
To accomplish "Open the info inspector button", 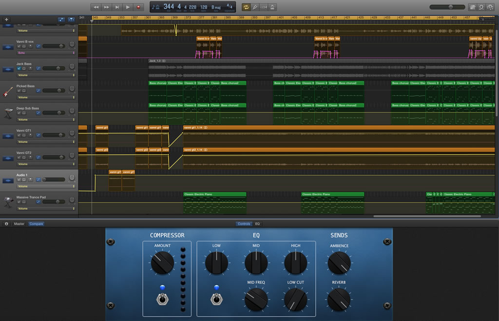I will pyautogui.click(x=6, y=224).
